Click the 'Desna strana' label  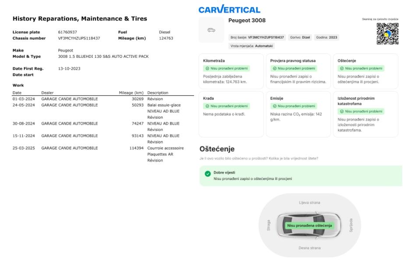(x=309, y=248)
